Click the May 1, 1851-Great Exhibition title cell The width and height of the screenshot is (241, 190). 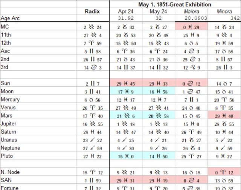pyautogui.click(x=175, y=5)
